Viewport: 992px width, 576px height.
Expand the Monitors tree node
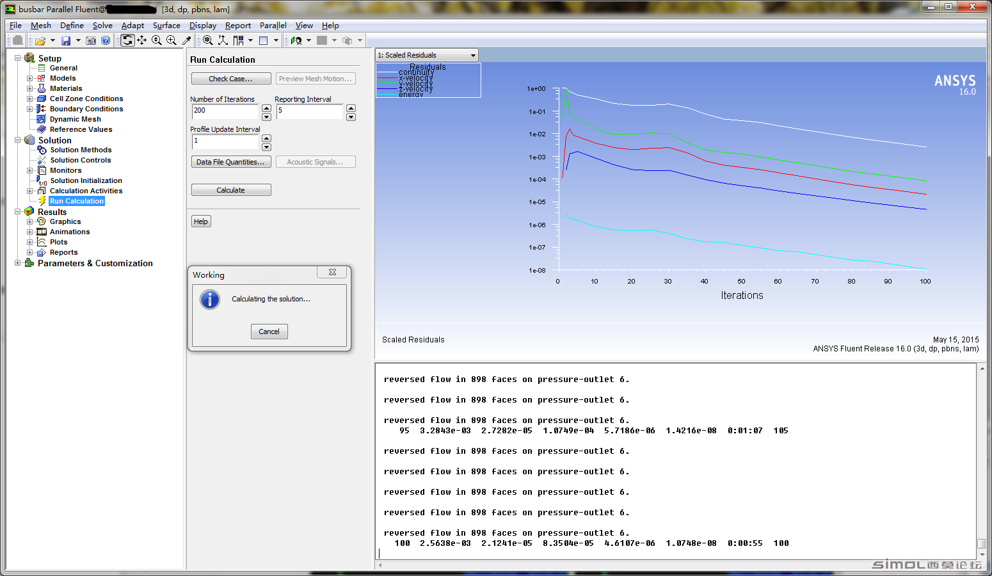click(29, 170)
